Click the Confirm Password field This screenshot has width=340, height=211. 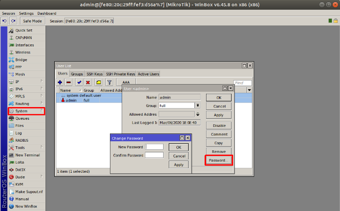154,155
